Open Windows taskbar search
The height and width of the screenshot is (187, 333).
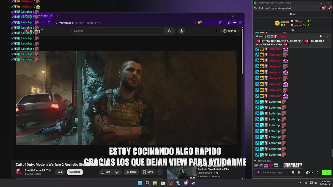click(x=148, y=183)
